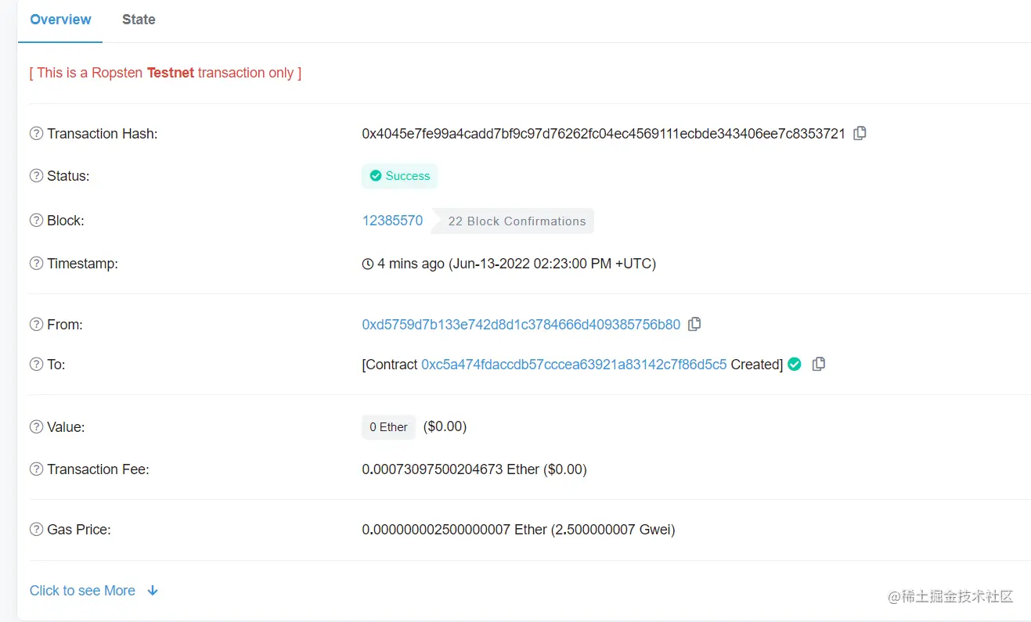Copy the transaction hash to clipboard
Image resolution: width=1031 pixels, height=622 pixels.
point(860,133)
